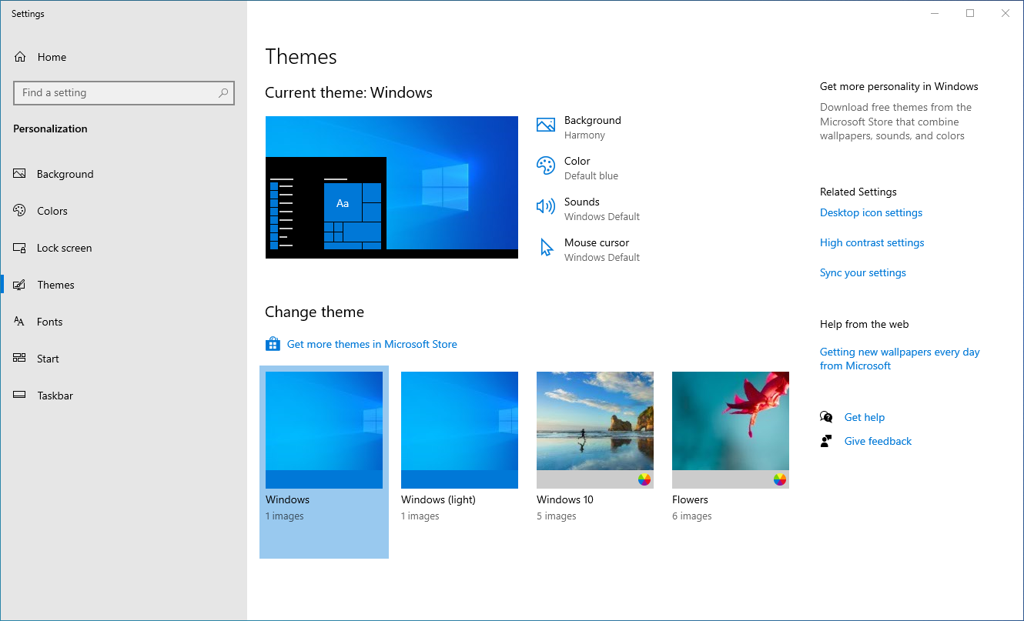Screen dimensions: 1024x621
Task: Click the Home house icon
Action: click(20, 57)
